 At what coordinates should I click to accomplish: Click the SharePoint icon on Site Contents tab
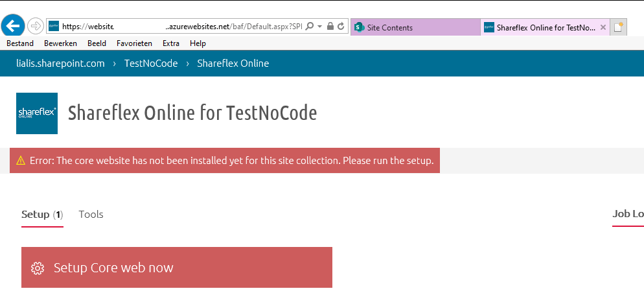(x=360, y=27)
